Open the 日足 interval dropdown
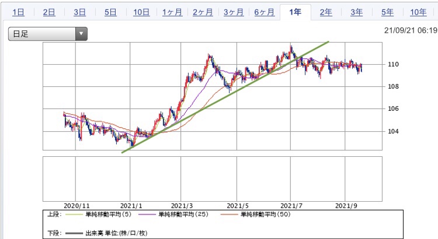 pos(48,34)
